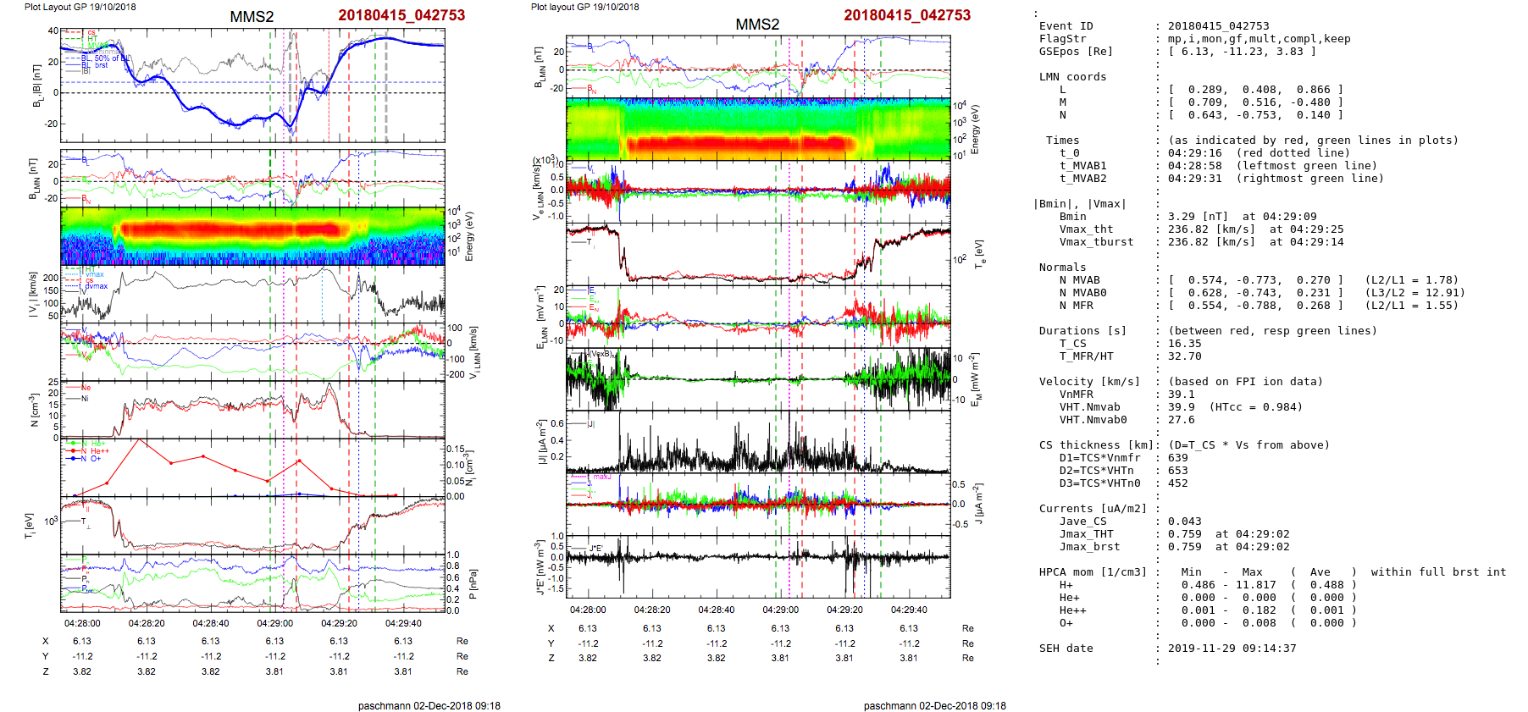Click the ion energy spectrogram in the left plot
The width and height of the screenshot is (1528, 712).
point(252,235)
